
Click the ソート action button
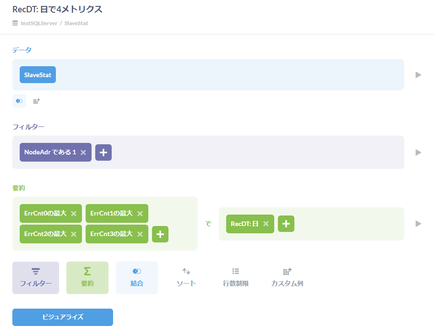[186, 278]
